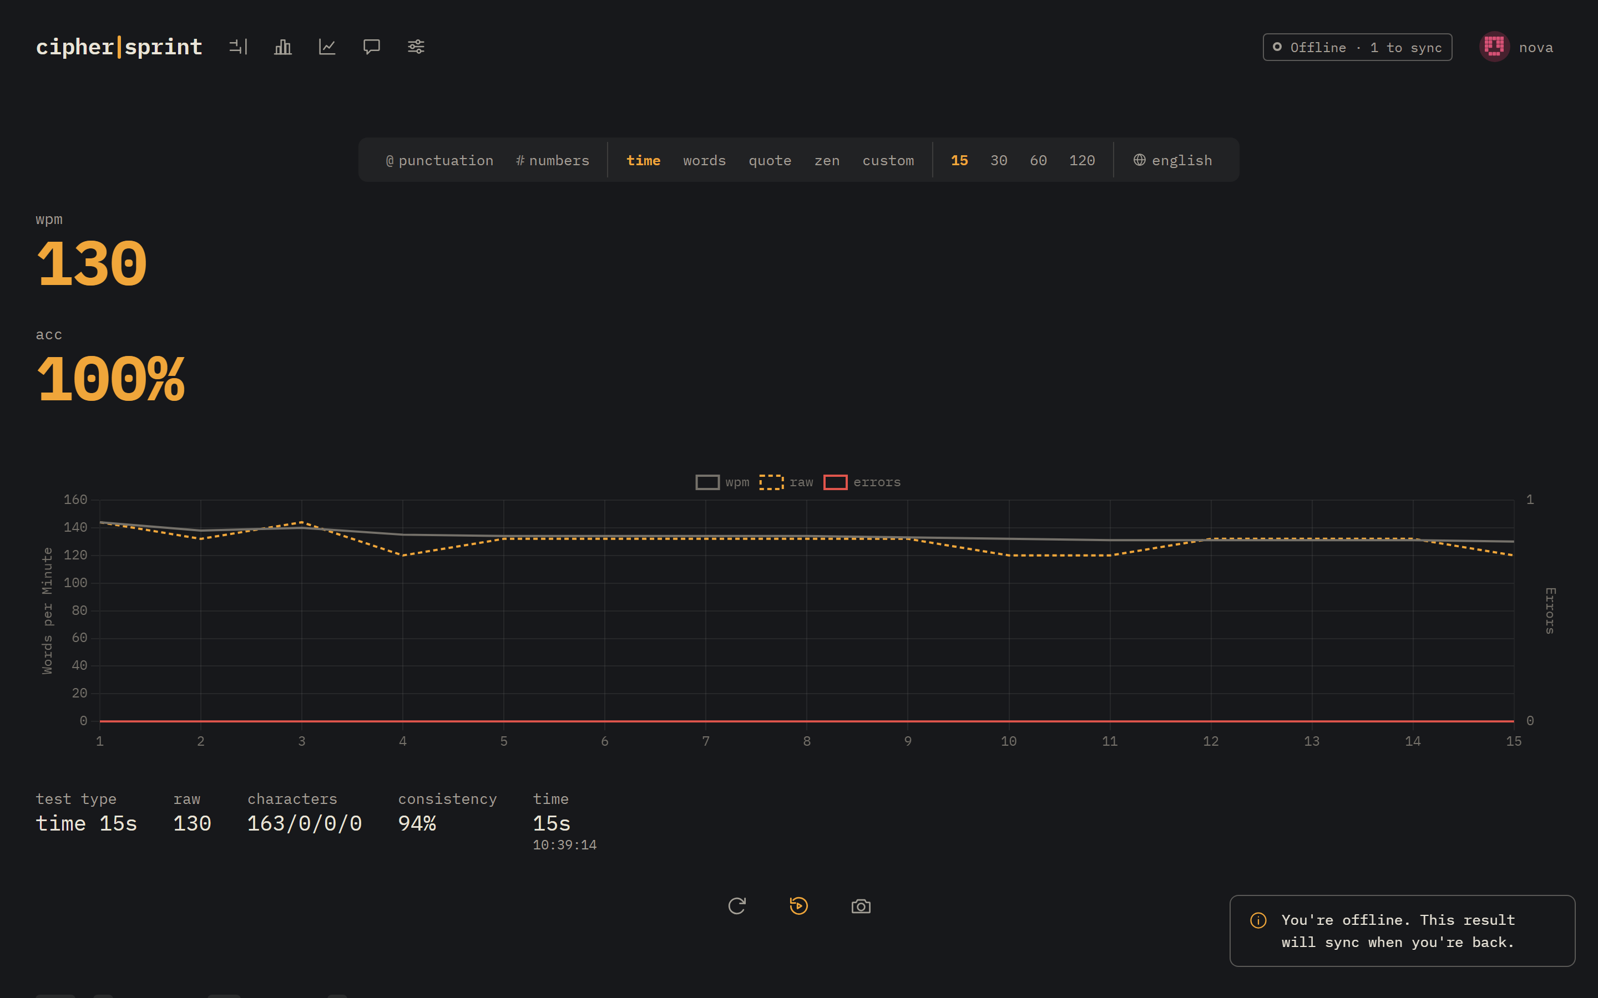Toggle numbers option
1598x998 pixels.
point(553,160)
